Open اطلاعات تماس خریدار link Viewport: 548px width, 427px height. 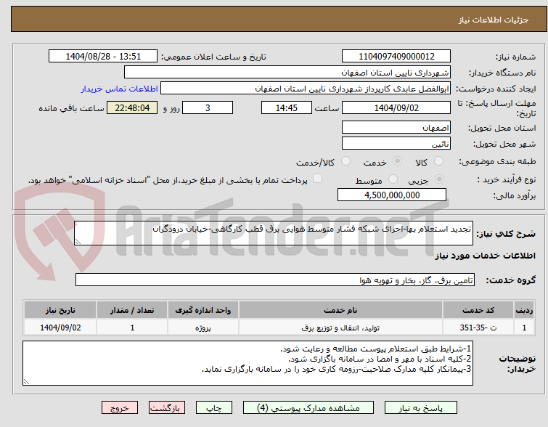pyautogui.click(x=120, y=89)
